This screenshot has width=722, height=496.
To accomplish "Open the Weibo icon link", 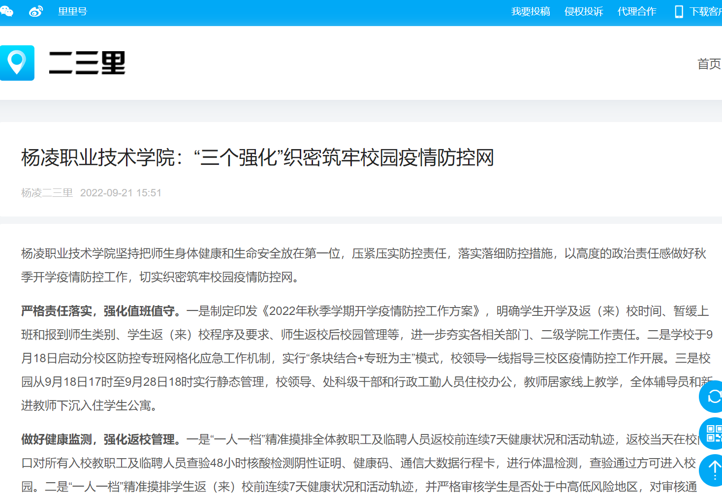I will click(36, 11).
